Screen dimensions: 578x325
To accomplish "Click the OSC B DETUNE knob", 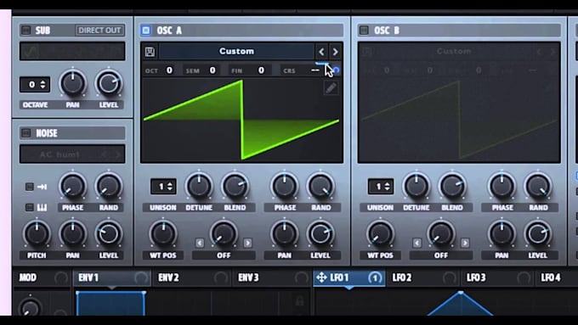I will point(416,186).
